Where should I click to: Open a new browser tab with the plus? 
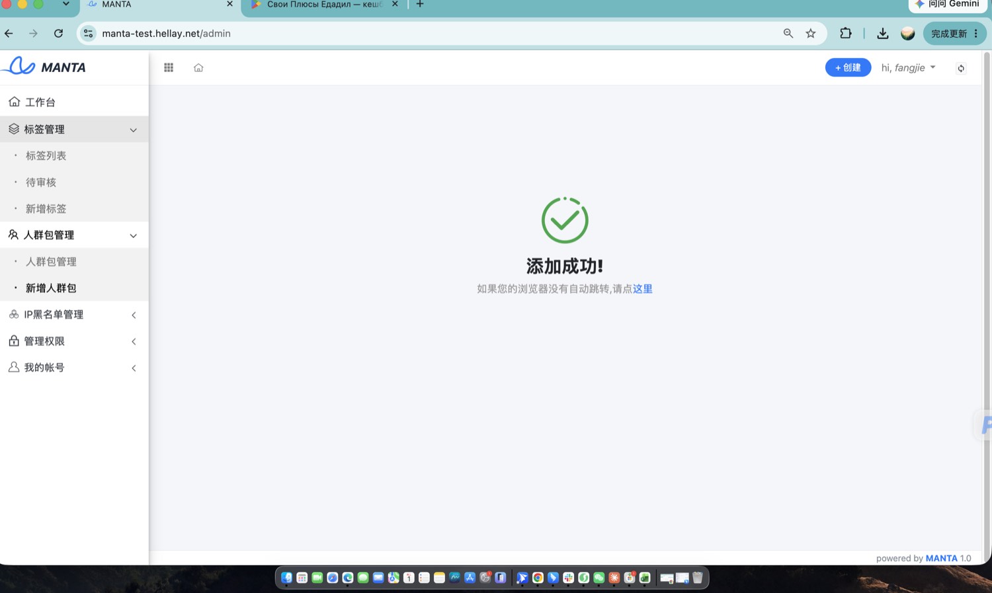[x=419, y=4]
